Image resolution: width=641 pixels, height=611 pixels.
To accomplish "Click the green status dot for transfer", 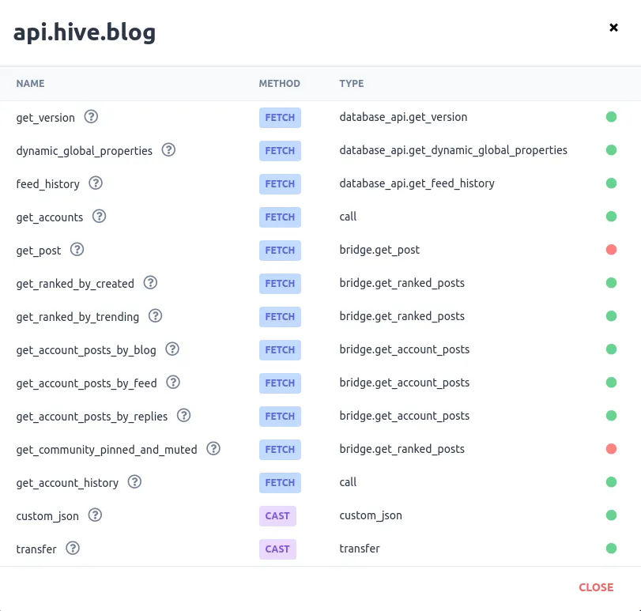I will [611, 548].
